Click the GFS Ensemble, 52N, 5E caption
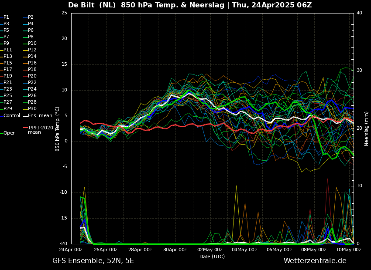Image resolution: width=371 pixels, height=270 pixels. (x=93, y=261)
